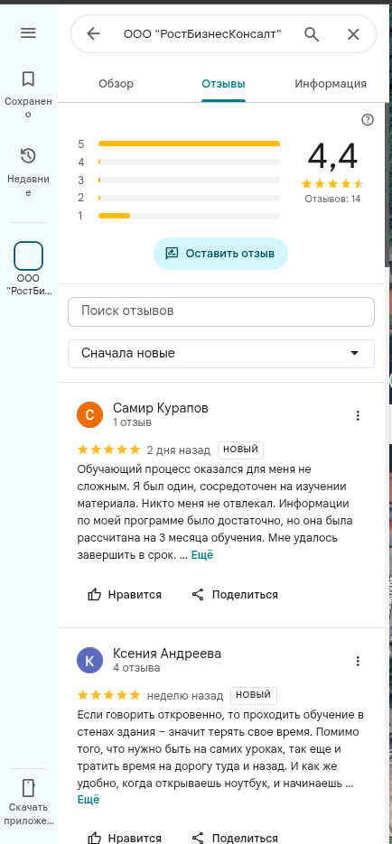Click the Самир Курапов reviewer name
This screenshot has height=844, width=392.
click(161, 408)
